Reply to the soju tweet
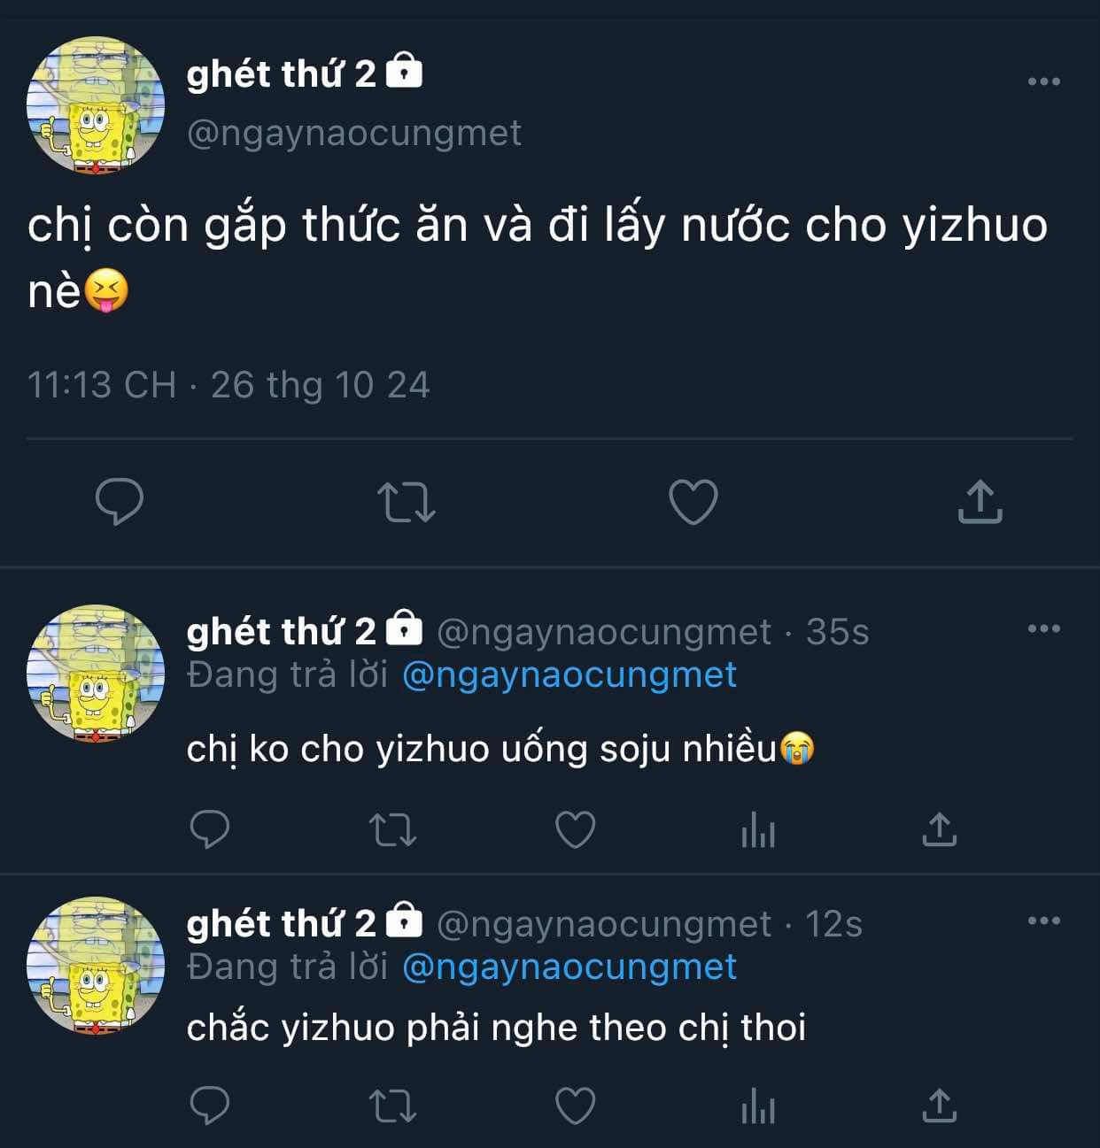Image resolution: width=1100 pixels, height=1148 pixels. tap(210, 829)
